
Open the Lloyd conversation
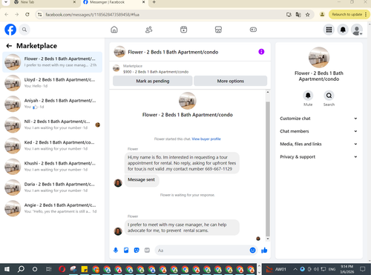coord(52,83)
